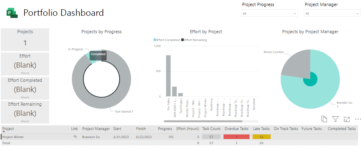Sort by the Finish column header
Viewport: 361px width, 147px height.
[x=141, y=129]
